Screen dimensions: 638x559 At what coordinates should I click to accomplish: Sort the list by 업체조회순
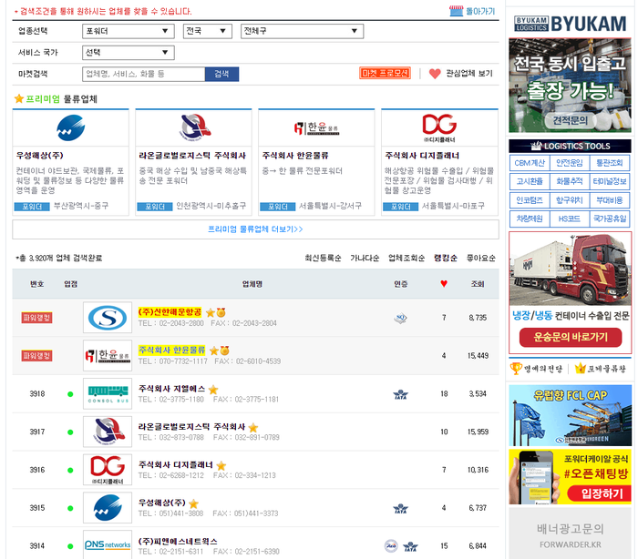[x=406, y=258]
